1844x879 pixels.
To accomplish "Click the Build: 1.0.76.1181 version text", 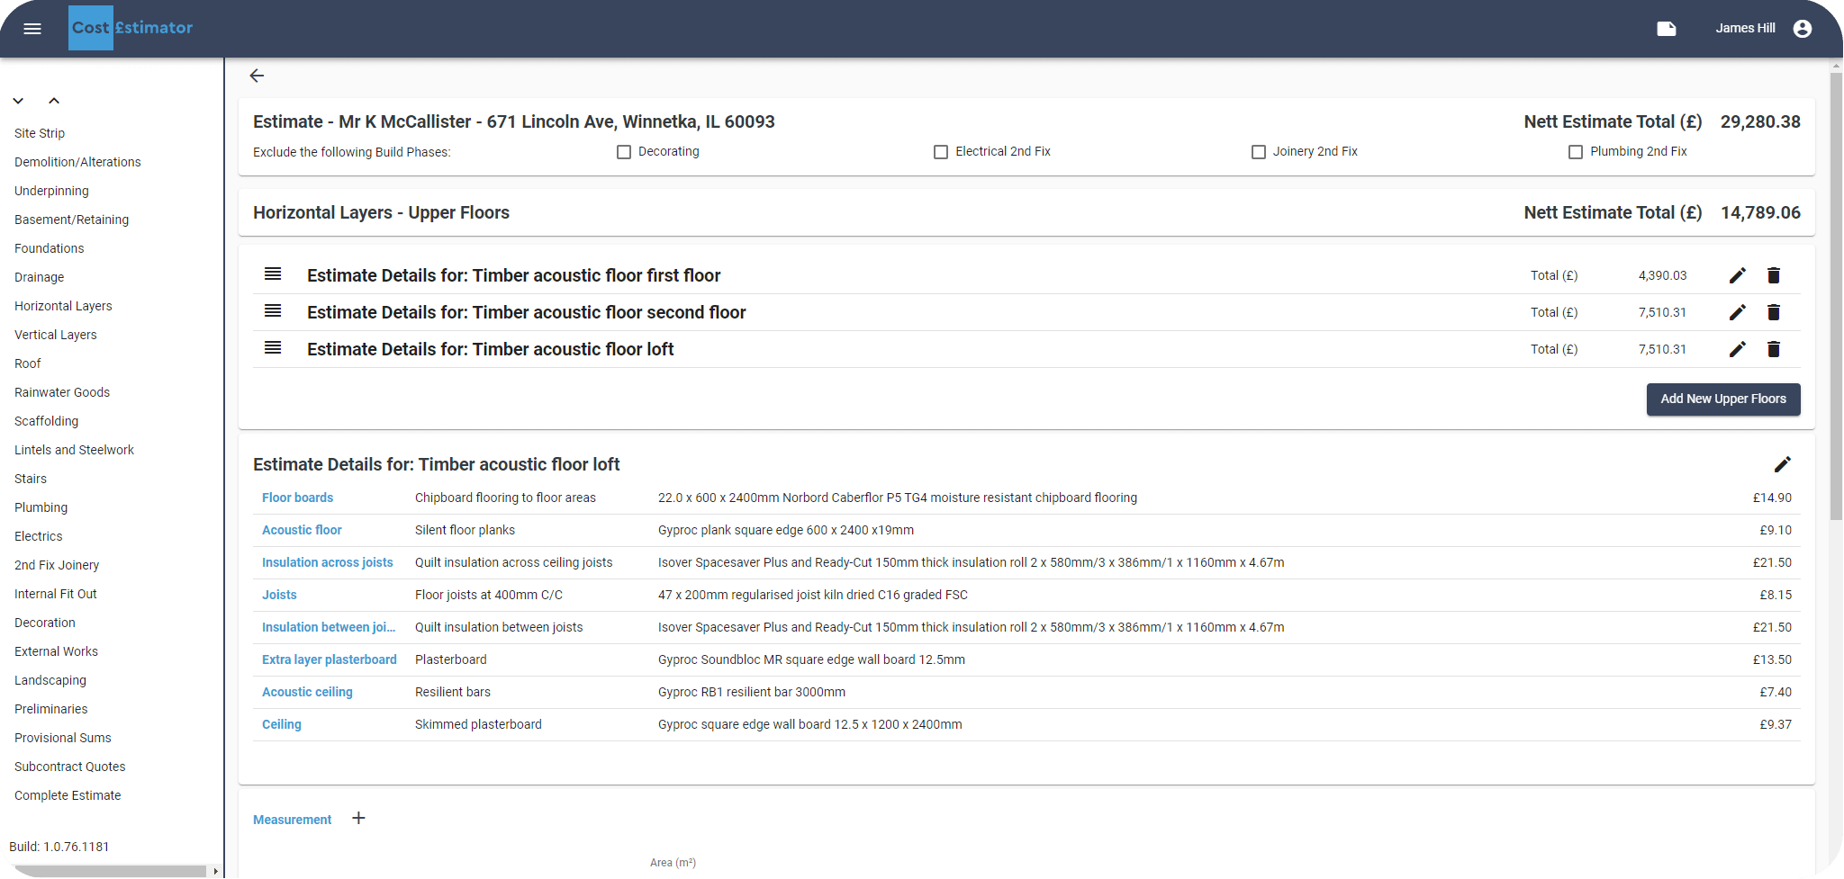I will (59, 847).
